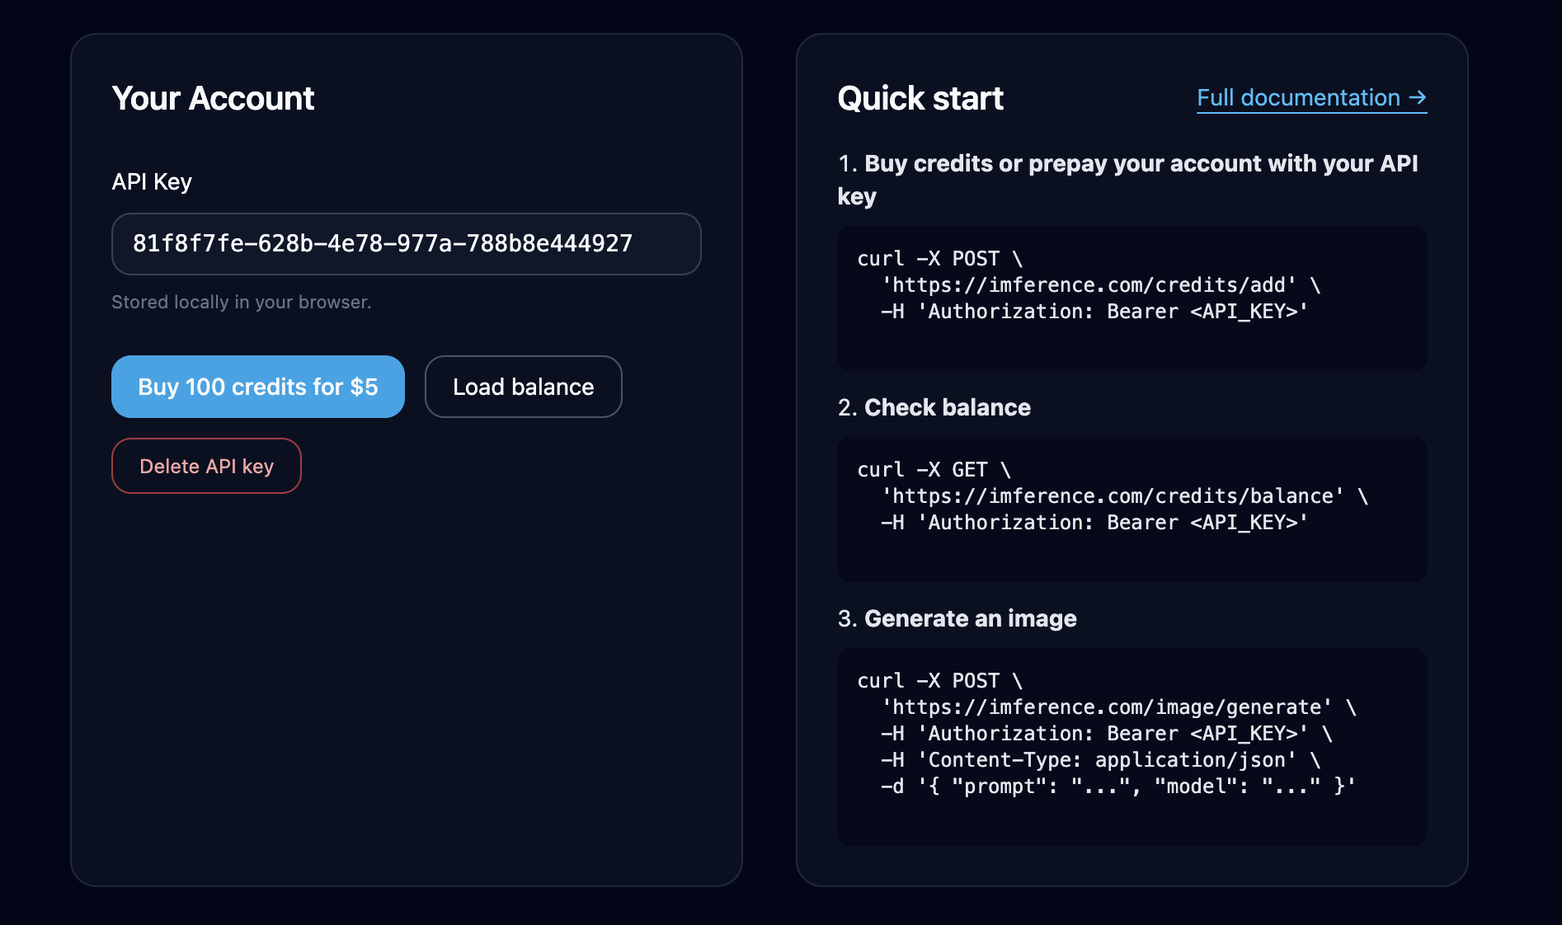Click the Authorization header in Generate image block

(x=1107, y=734)
